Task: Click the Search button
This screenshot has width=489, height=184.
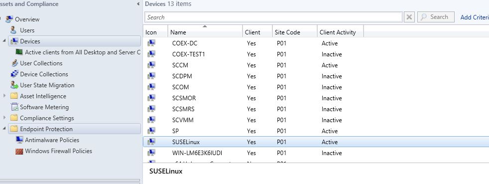Action: pos(436,17)
